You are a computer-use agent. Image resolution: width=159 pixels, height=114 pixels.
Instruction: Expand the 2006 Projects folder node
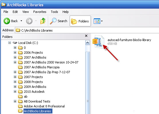[15, 52]
